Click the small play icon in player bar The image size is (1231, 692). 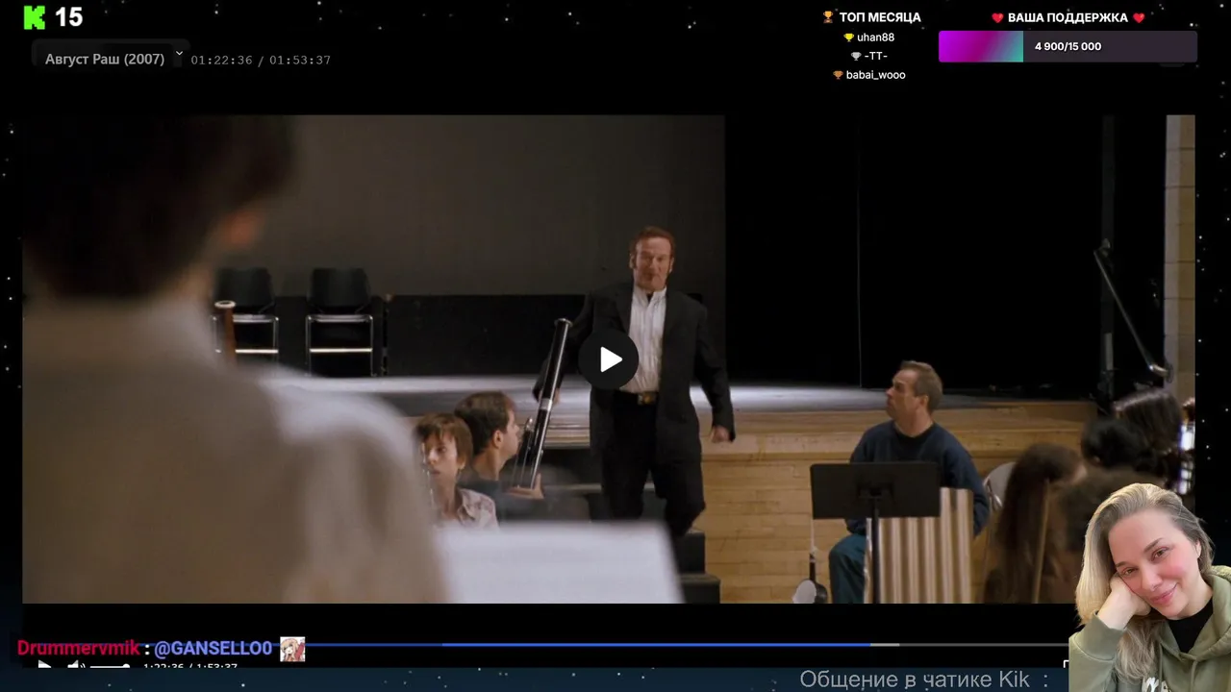point(44,664)
